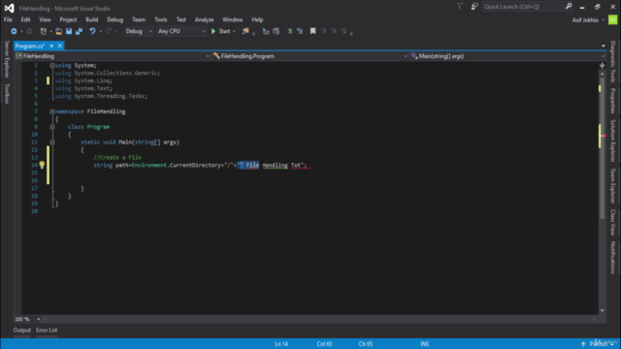
Task: Open the Edit menu
Action: (x=26, y=19)
